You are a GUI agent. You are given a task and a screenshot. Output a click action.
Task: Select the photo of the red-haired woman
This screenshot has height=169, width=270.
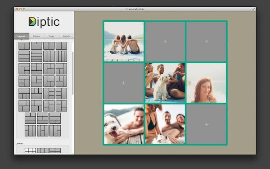(x=207, y=83)
